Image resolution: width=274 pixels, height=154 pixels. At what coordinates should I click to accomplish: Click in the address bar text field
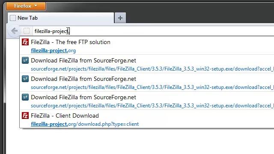[153, 31]
